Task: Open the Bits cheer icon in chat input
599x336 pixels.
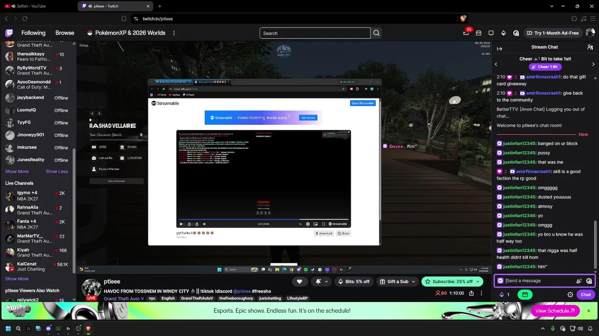Action: click(579, 281)
